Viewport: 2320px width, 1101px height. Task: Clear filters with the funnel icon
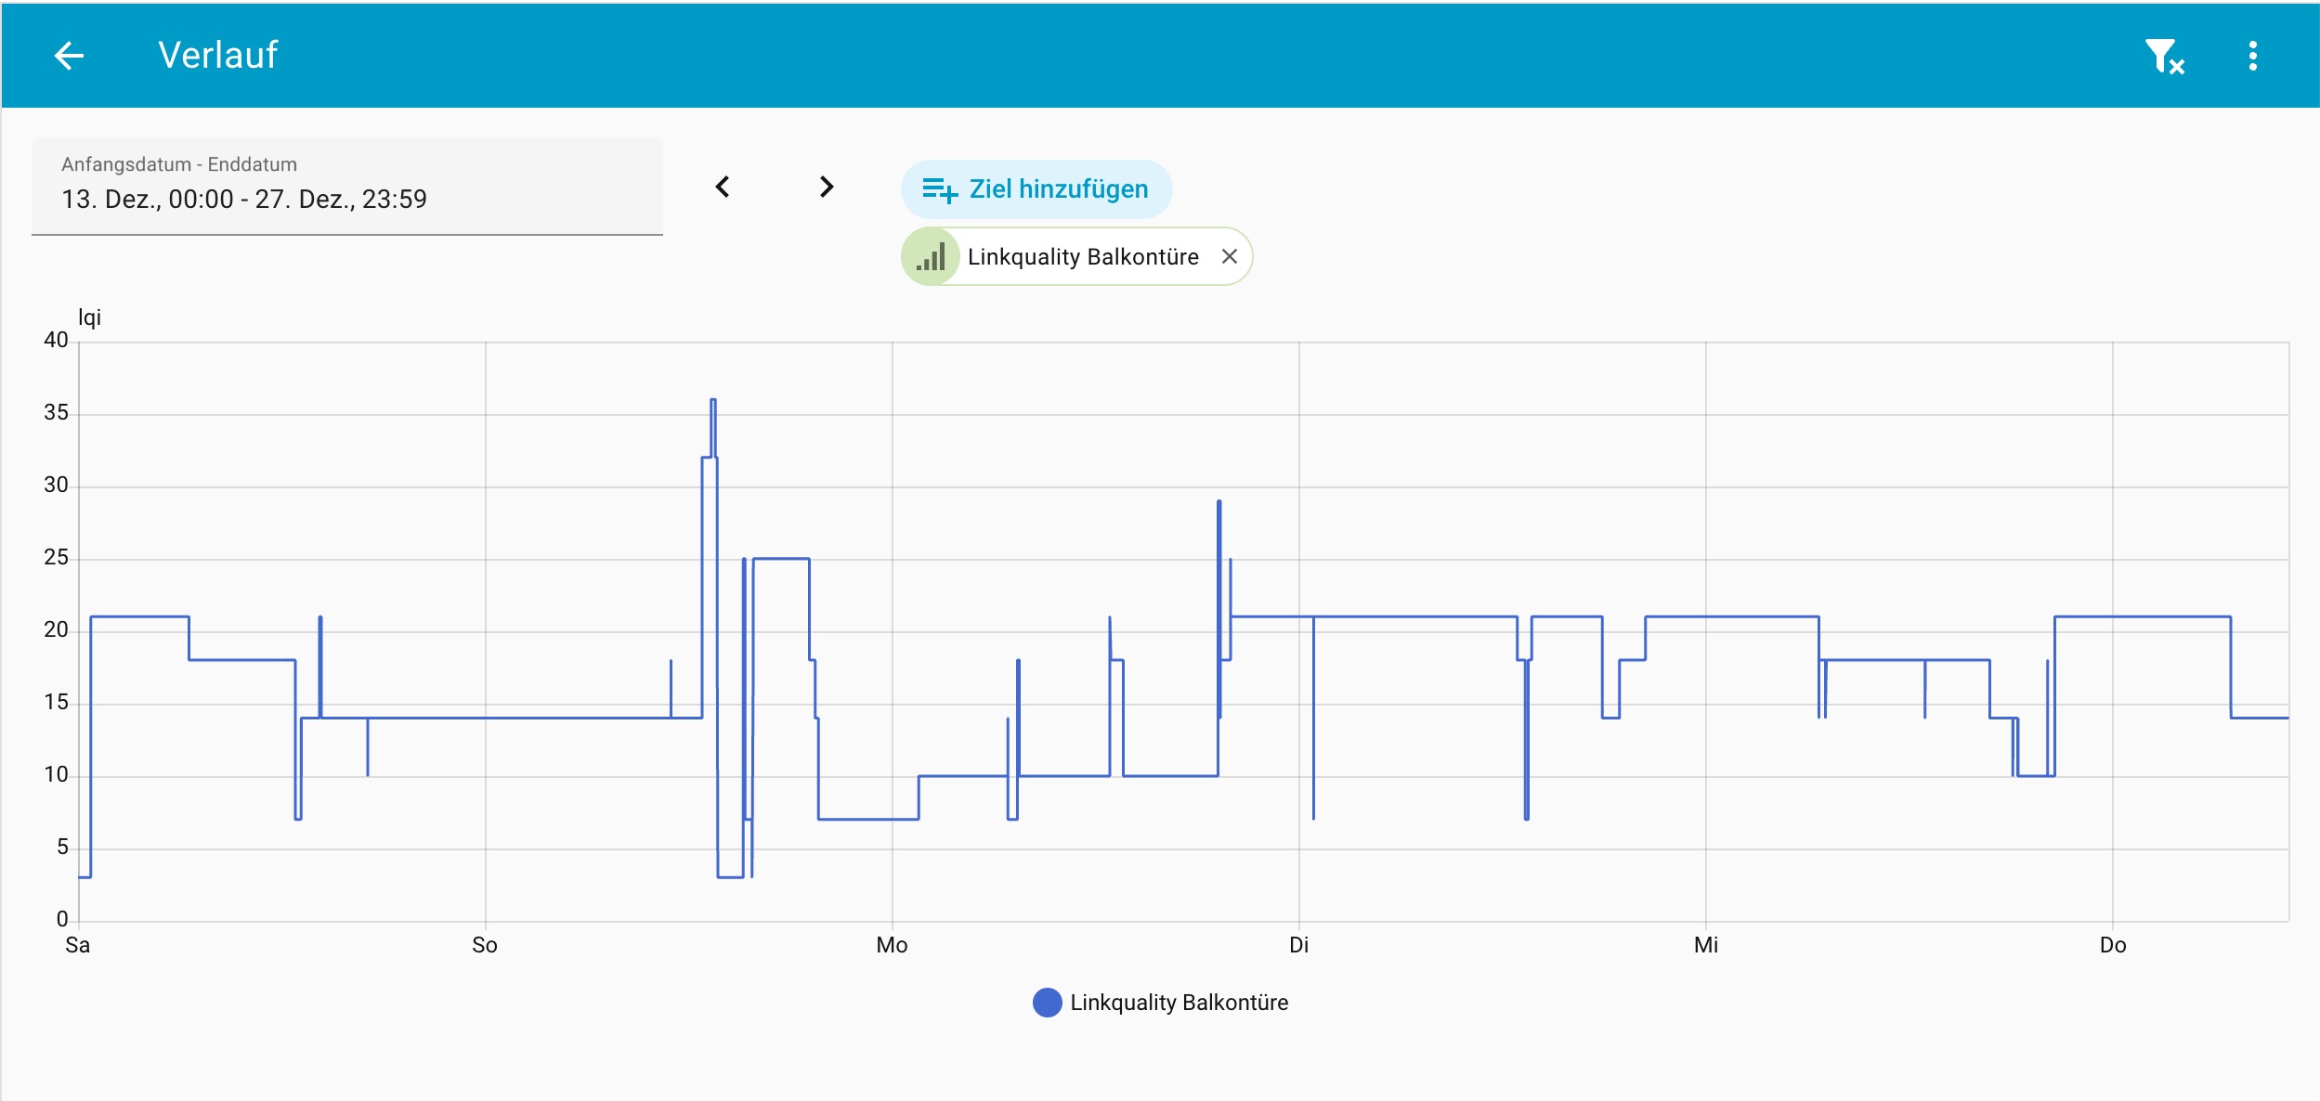point(2163,56)
